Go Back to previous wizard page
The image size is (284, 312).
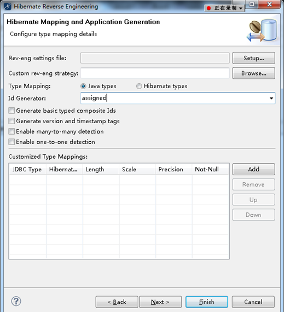click(117, 302)
